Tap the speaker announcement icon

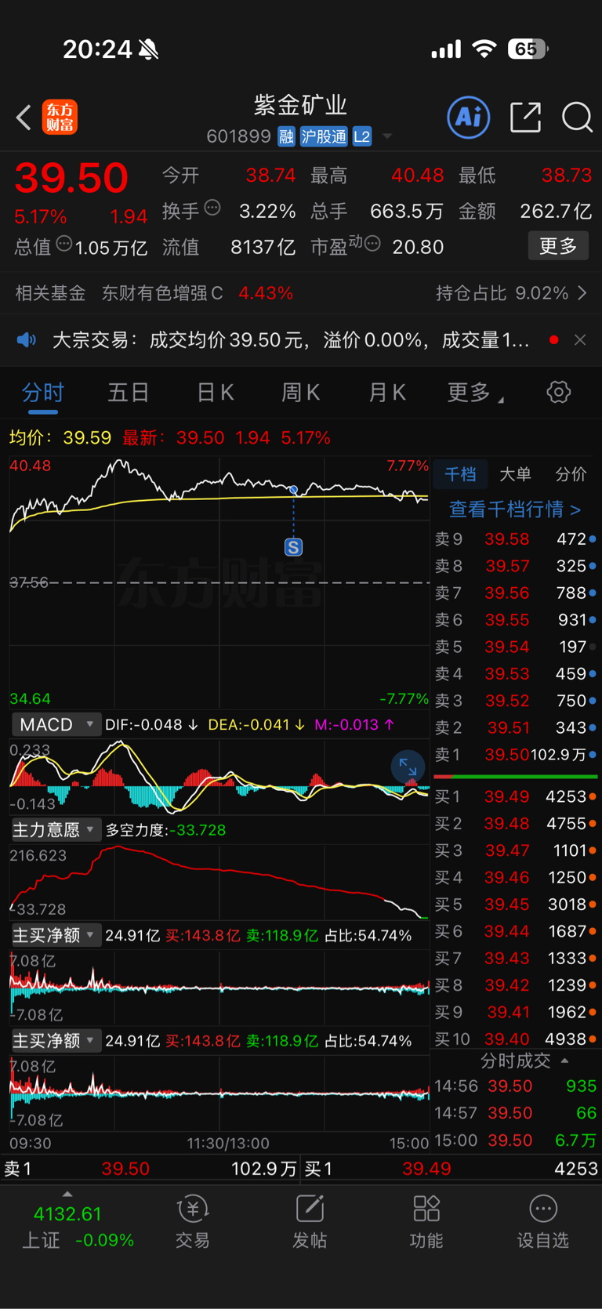(27, 340)
